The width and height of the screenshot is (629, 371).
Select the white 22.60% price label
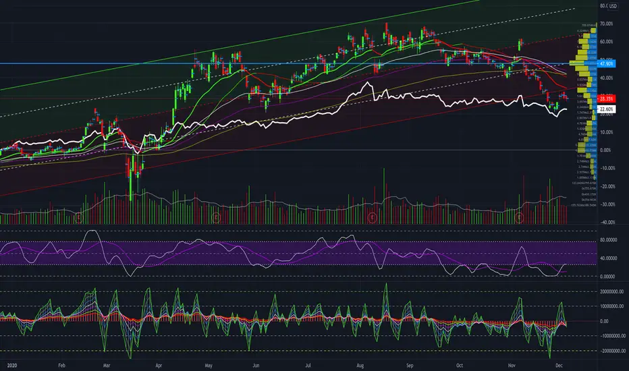[x=606, y=109]
